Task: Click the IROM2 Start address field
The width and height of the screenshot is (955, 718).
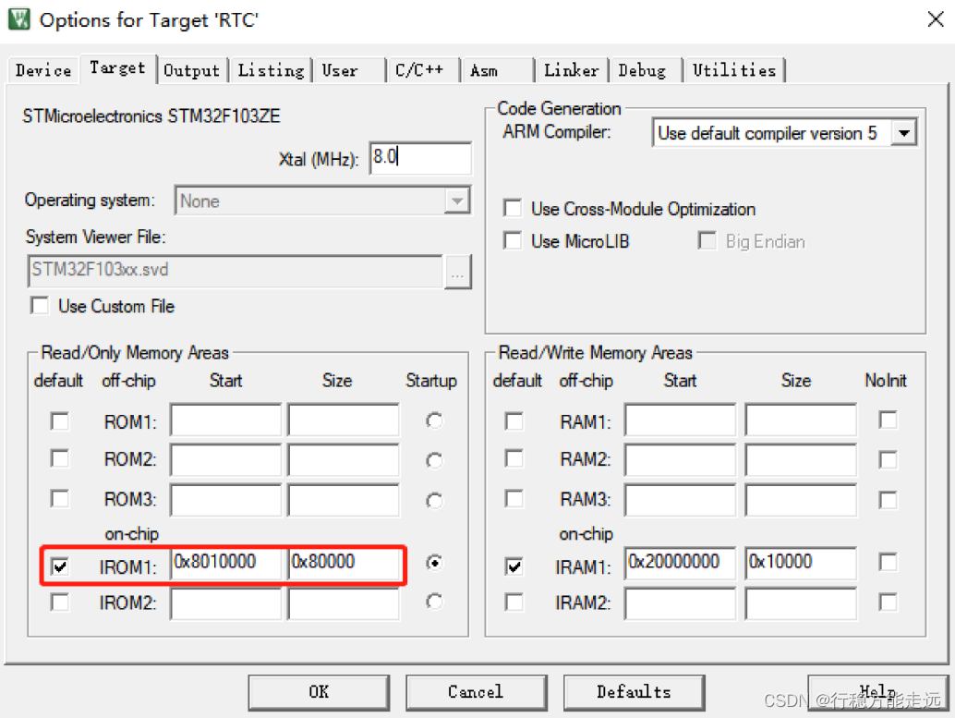Action: pos(226,604)
